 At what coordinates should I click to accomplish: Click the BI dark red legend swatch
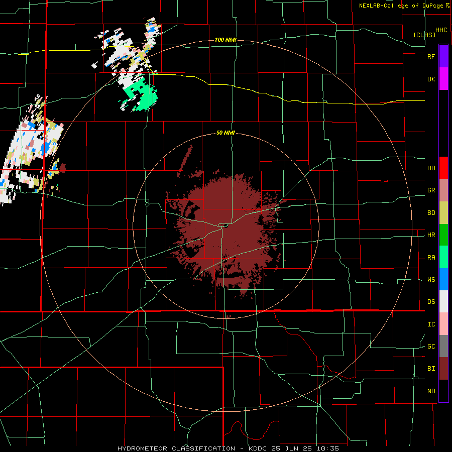click(x=443, y=369)
